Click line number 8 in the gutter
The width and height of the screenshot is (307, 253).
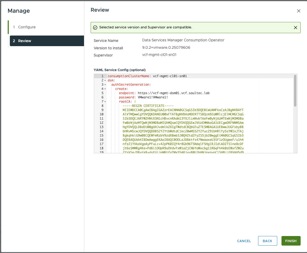102,106
